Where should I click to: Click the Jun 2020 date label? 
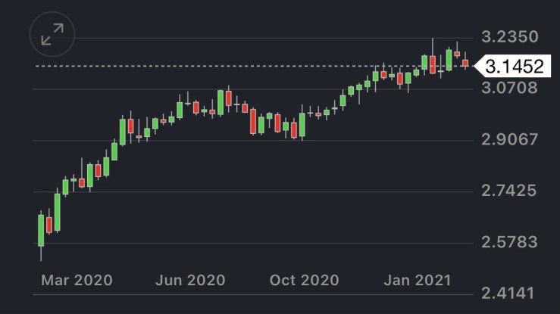[x=190, y=280]
